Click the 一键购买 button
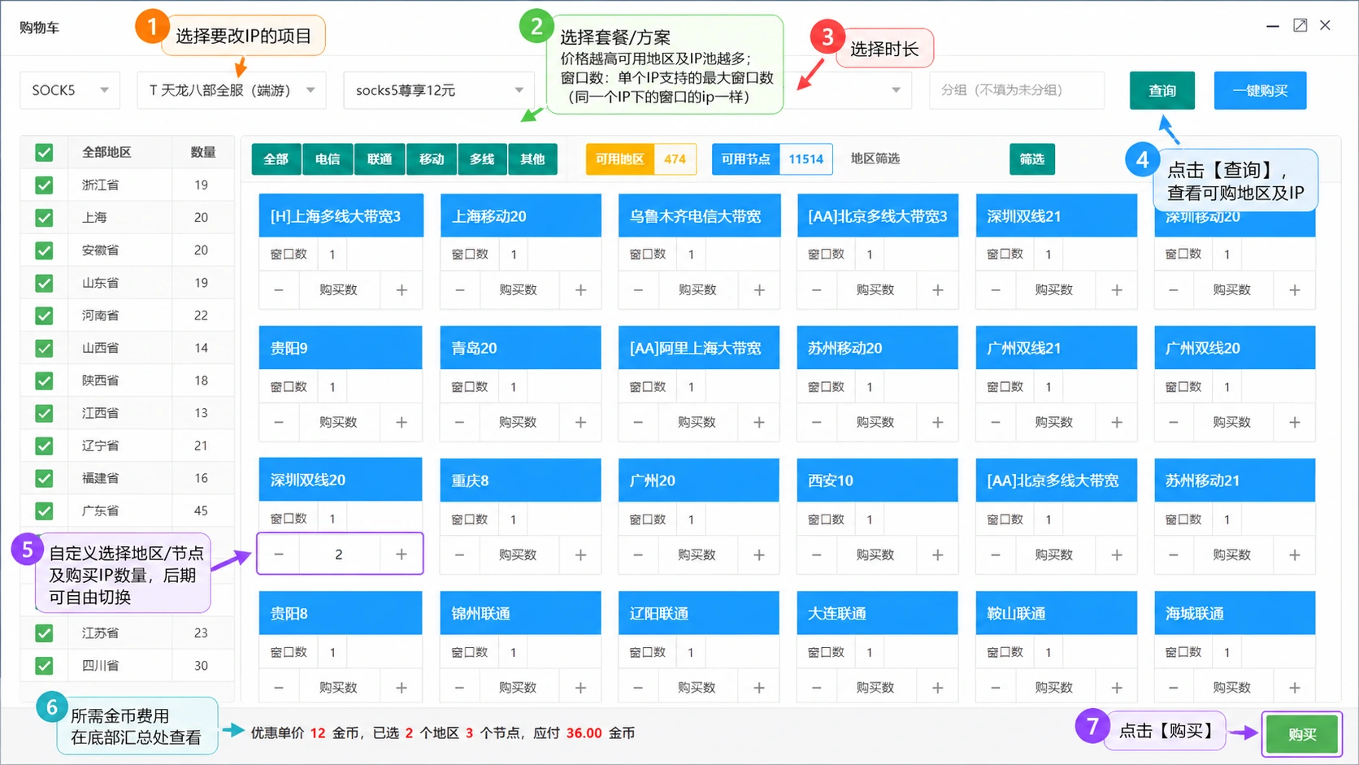This screenshot has width=1359, height=765. pos(1260,90)
